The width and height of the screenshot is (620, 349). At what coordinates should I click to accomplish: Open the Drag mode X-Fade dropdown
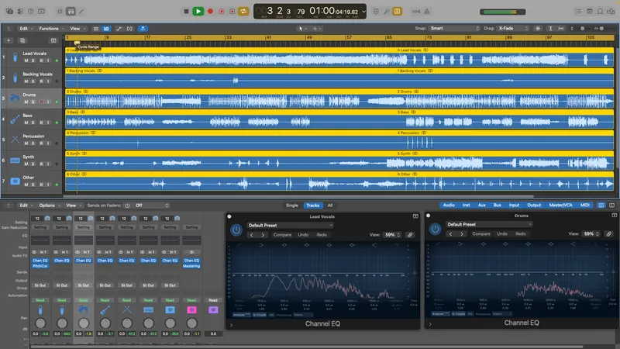[515, 29]
